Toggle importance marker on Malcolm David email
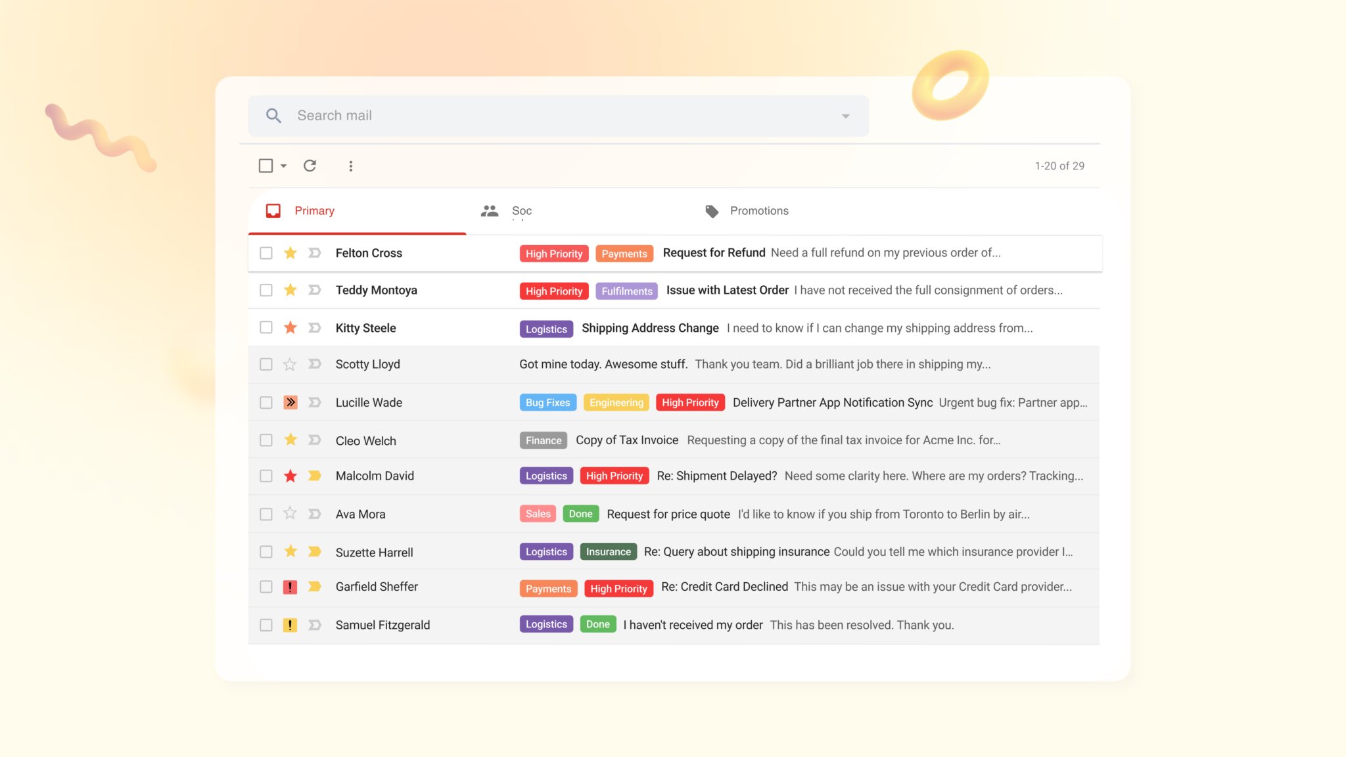 [315, 476]
